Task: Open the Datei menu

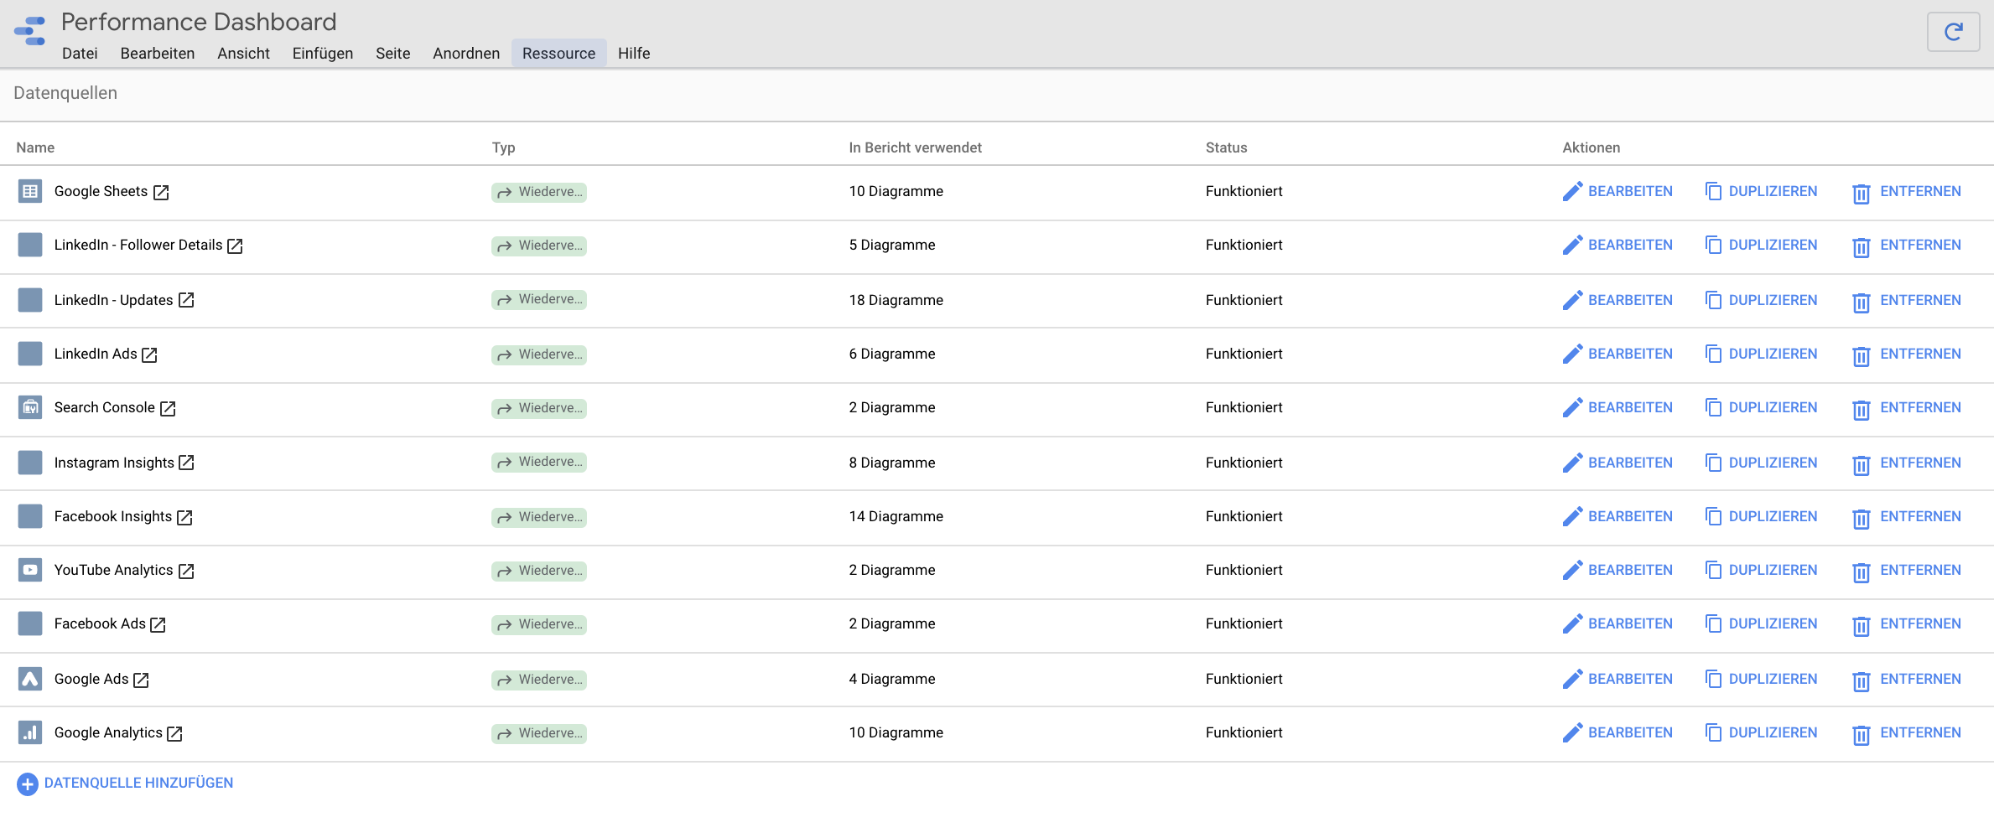Action: pos(80,54)
